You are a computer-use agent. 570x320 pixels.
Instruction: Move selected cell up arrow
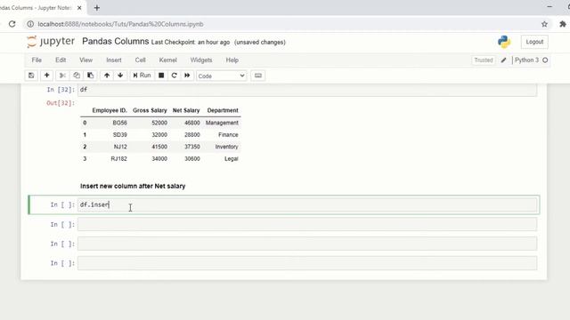(x=107, y=76)
